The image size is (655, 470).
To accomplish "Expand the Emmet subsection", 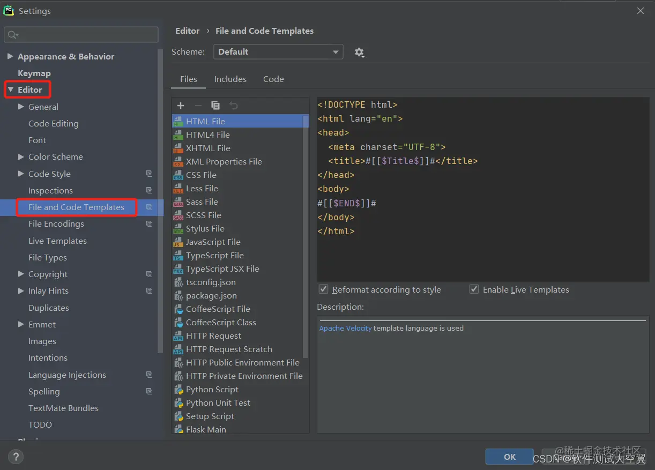I will point(21,324).
